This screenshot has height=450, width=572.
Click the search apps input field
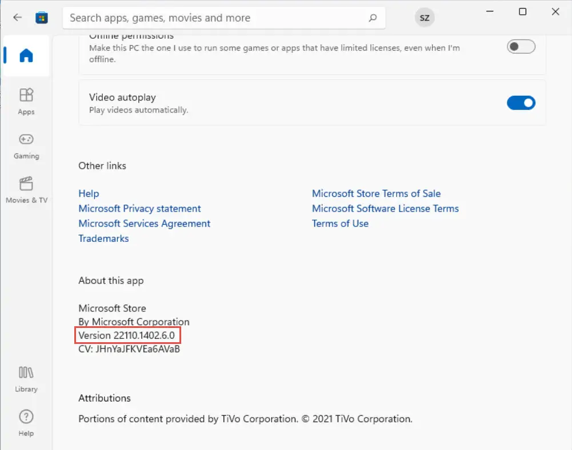click(224, 18)
